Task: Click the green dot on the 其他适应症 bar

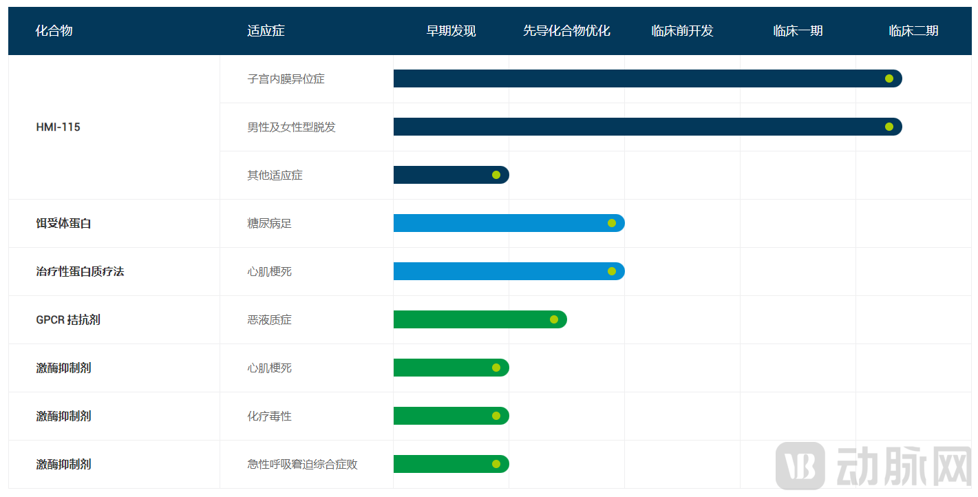Action: (x=496, y=175)
